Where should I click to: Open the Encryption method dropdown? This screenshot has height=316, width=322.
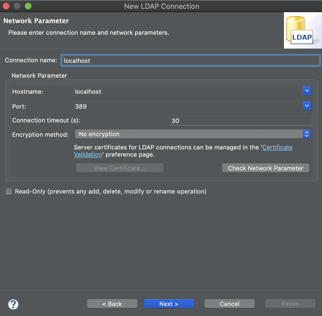193,134
